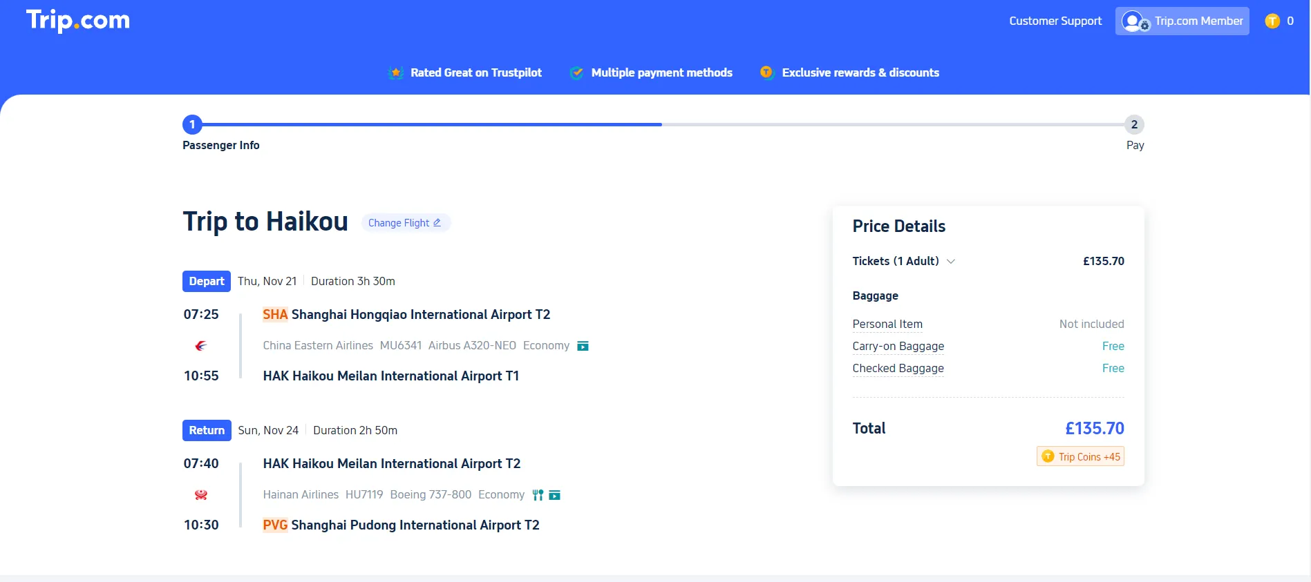Click Rated Great on Trustpilot text
Image resolution: width=1311 pixels, height=582 pixels.
(476, 72)
